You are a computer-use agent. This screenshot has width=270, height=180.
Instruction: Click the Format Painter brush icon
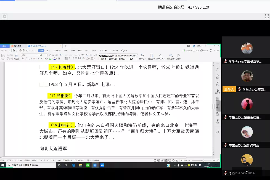[16, 55]
